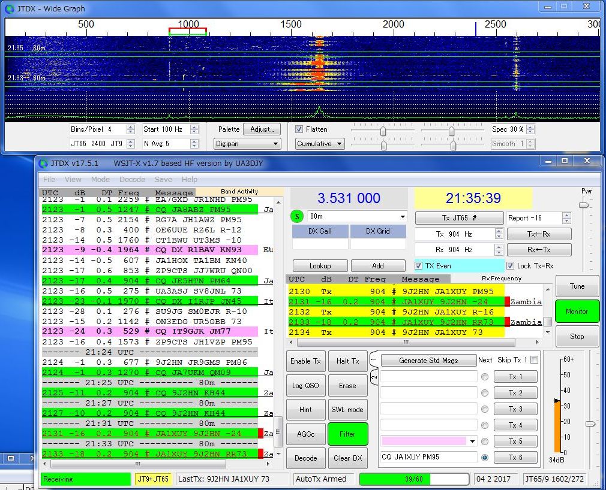This screenshot has width=606, height=490.
Task: Click the green S indicator beside the band selector
Action: [298, 216]
